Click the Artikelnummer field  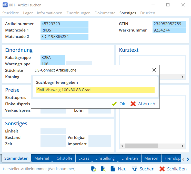point(64,24)
